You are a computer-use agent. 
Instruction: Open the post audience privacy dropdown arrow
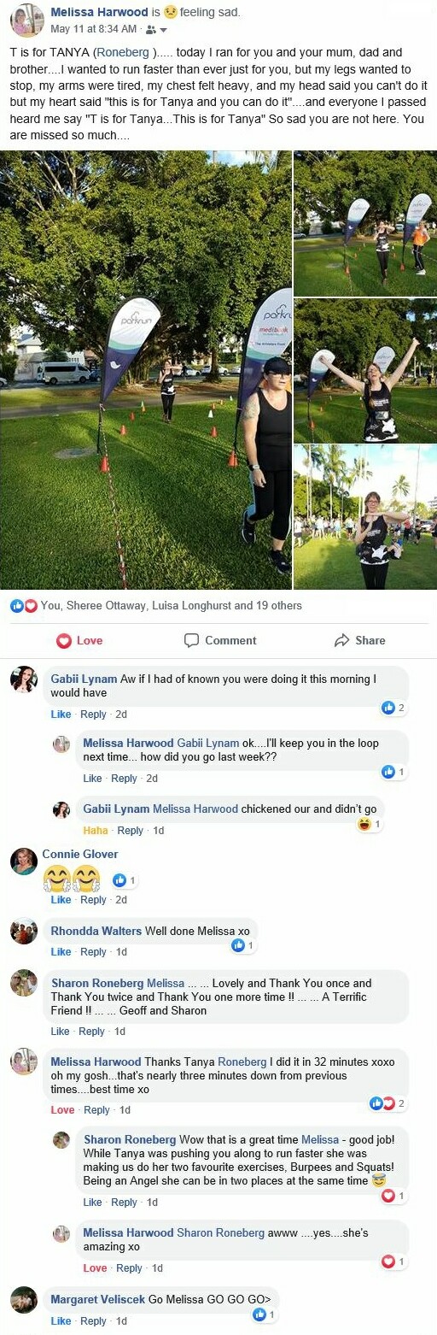pyautogui.click(x=163, y=30)
